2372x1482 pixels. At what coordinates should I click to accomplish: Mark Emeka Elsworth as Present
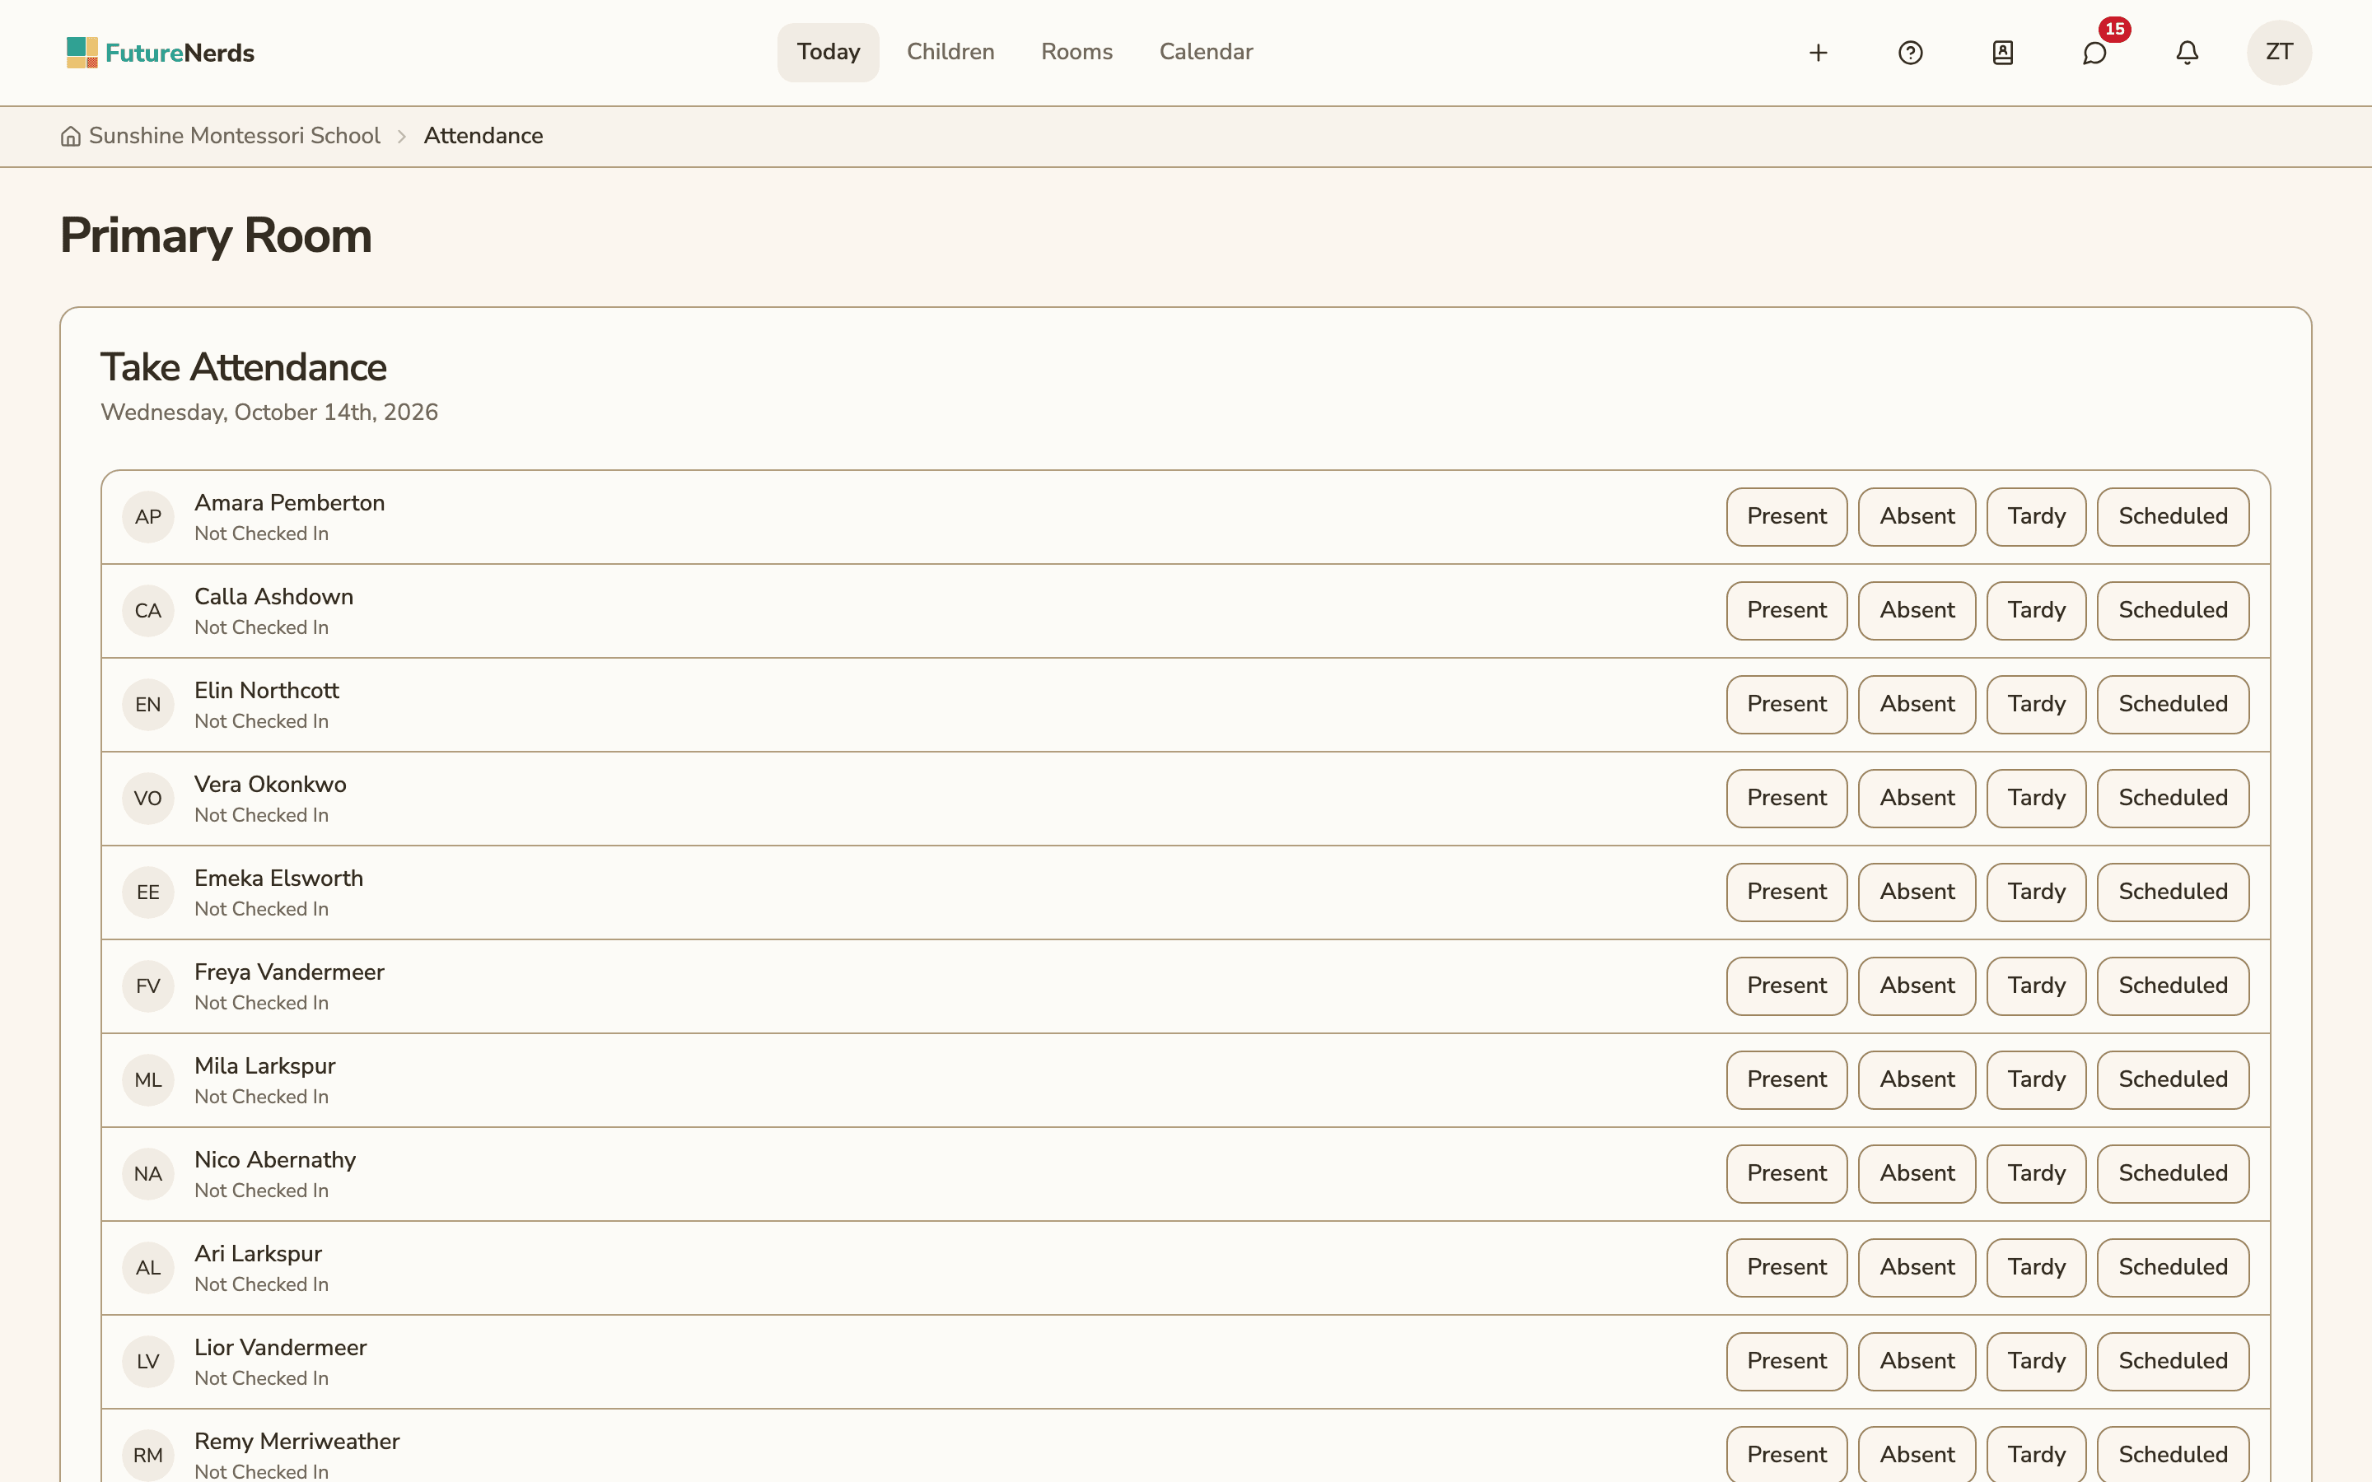coord(1786,892)
